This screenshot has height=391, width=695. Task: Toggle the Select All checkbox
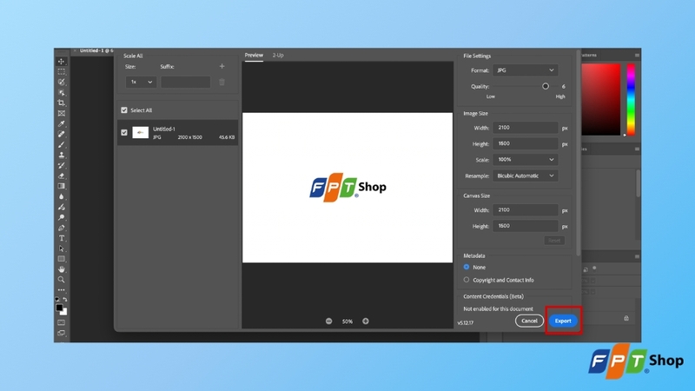pos(124,110)
